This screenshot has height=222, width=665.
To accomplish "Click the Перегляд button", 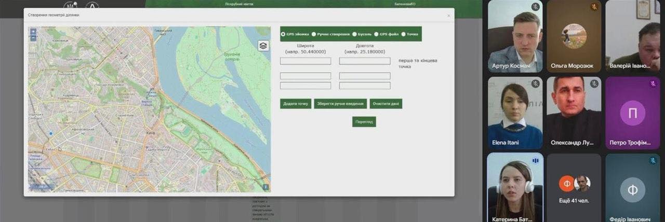I will coord(364,122).
